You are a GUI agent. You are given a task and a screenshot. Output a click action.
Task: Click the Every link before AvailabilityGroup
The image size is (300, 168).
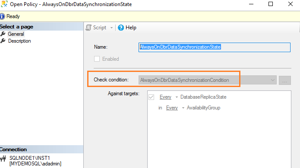pos(172,108)
